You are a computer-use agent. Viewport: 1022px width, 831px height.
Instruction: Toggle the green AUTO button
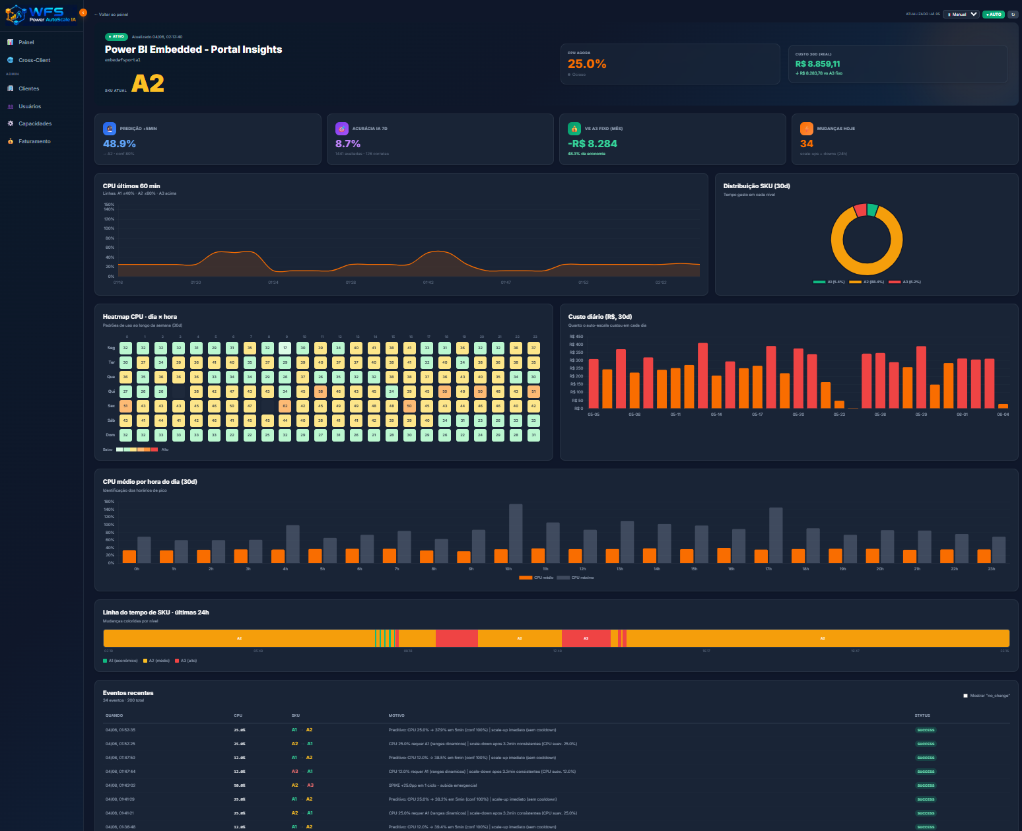994,14
